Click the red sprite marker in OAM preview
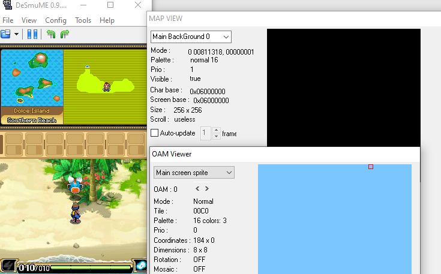The image size is (441, 274). pos(371,167)
